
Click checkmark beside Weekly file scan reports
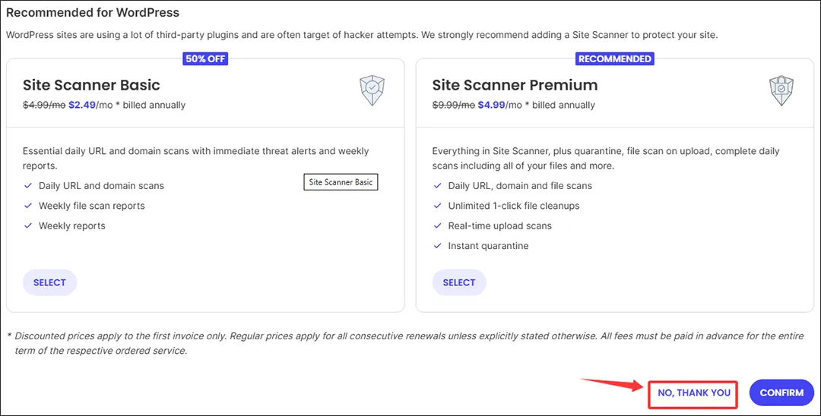tap(28, 206)
